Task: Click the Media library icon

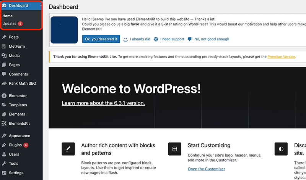Action: click(x=4, y=56)
